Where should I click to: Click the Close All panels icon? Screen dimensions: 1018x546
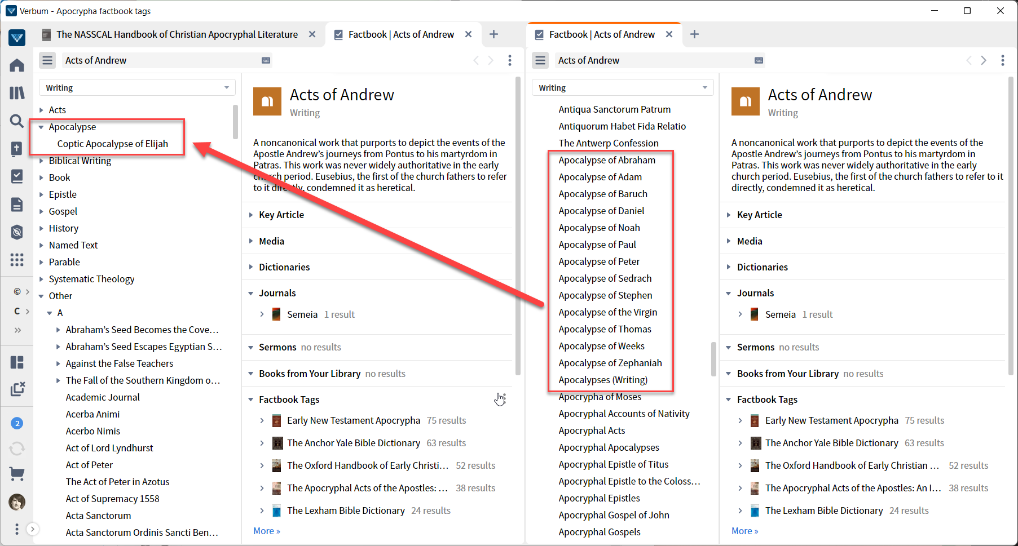pyautogui.click(x=17, y=389)
